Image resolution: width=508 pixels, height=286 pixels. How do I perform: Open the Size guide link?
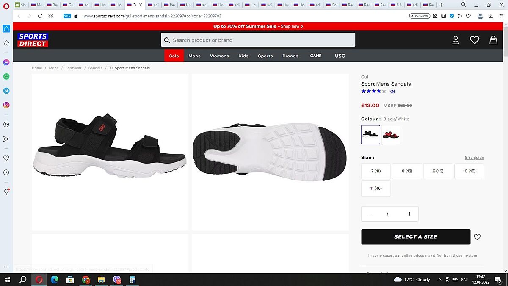tap(474, 158)
